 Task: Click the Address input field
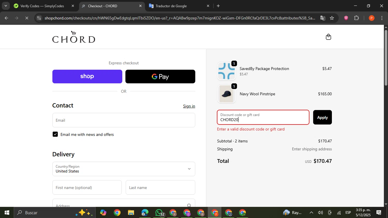point(124,203)
